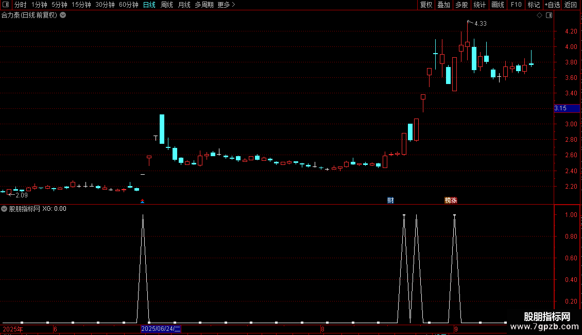Click the 榜涨 event marker

tap(451, 200)
